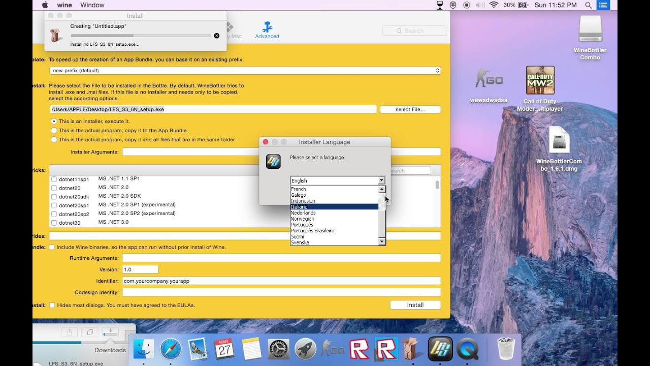This screenshot has width=650, height=366.
Task: Click the battery status icon
Action: [x=523, y=5]
